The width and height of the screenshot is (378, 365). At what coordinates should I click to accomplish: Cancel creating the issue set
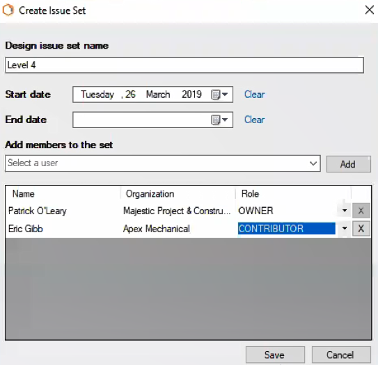[x=341, y=355]
